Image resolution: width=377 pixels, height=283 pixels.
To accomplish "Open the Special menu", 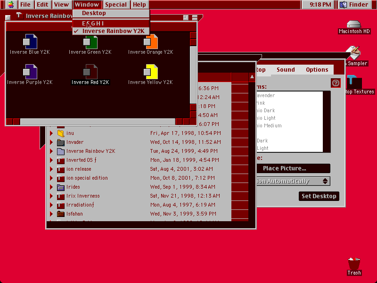I will click(115, 5).
